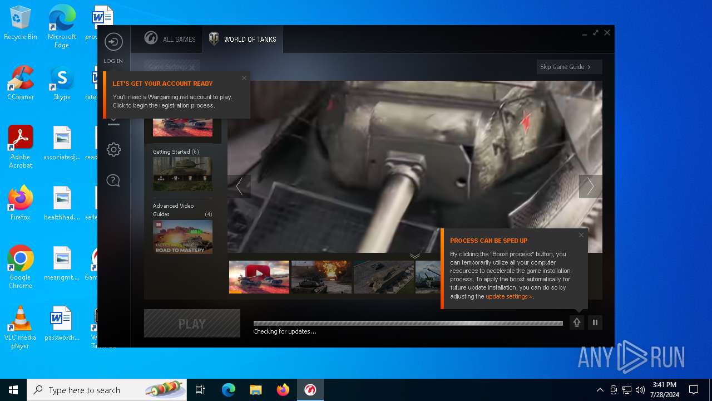This screenshot has height=401, width=712.
Task: Open the Windows Start menu
Action: coord(13,390)
